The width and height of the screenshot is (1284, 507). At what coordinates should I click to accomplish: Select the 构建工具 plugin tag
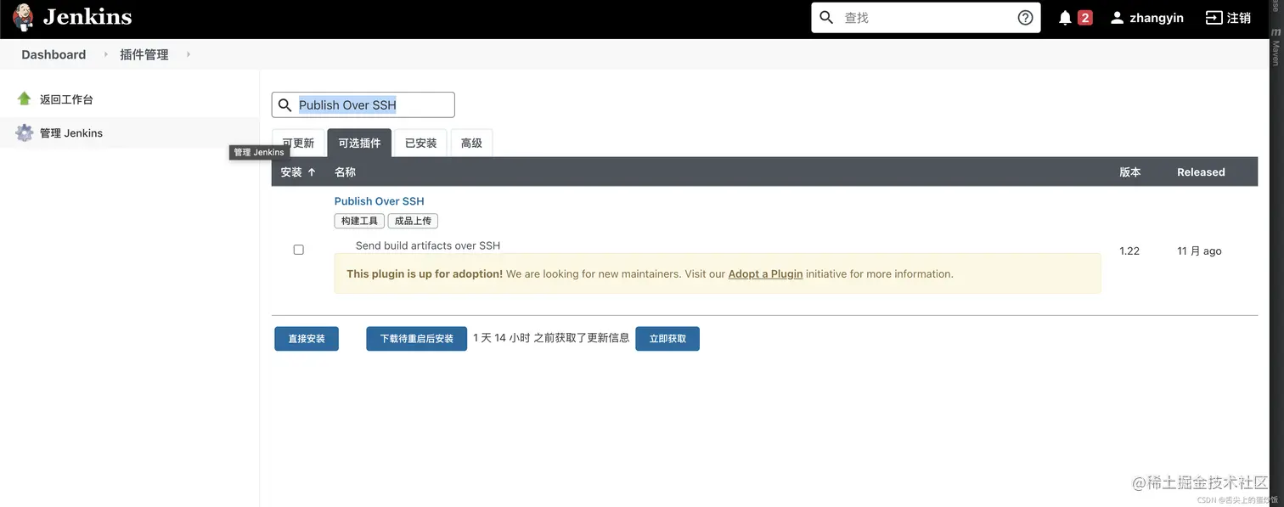coord(358,220)
